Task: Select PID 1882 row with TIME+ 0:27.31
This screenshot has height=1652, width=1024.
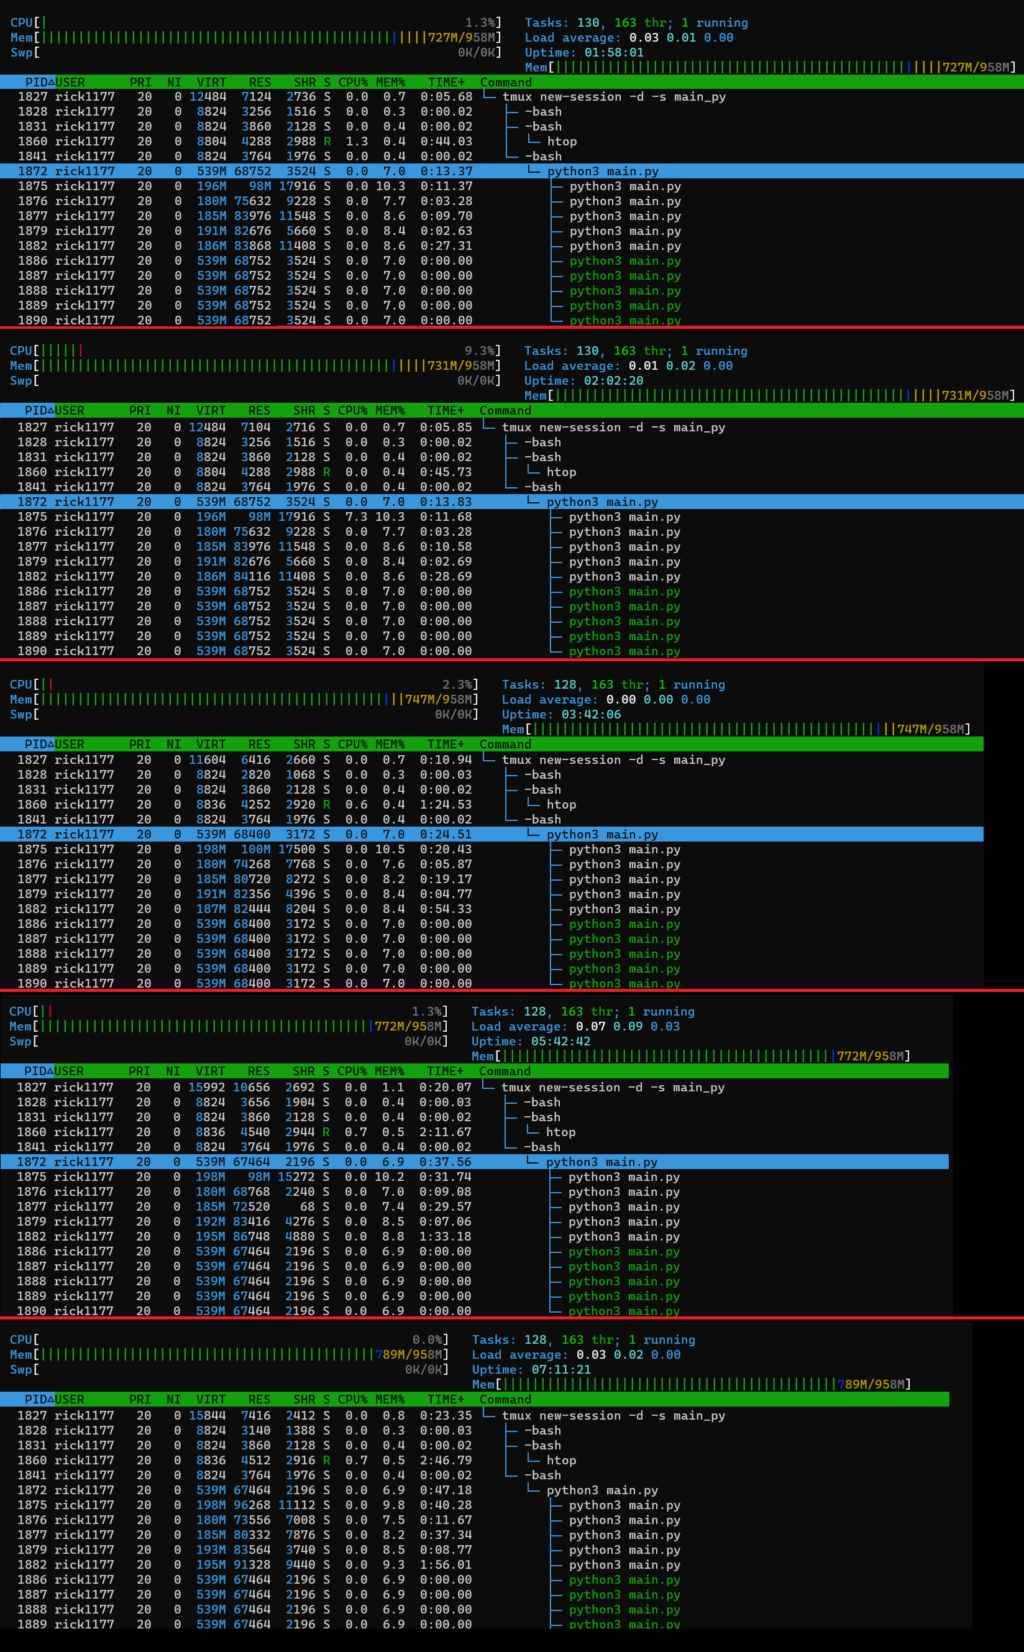Action: pyautogui.click(x=512, y=246)
